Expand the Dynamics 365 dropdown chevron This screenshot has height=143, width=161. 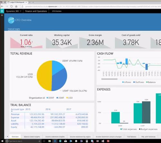point(21,11)
